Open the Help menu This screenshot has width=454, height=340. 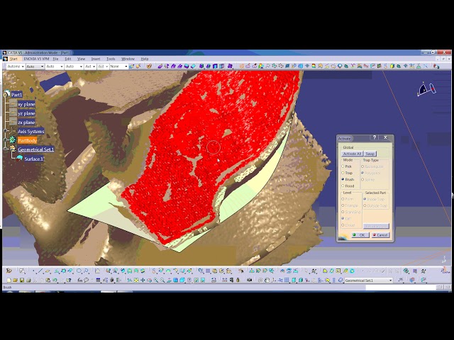[145, 59]
